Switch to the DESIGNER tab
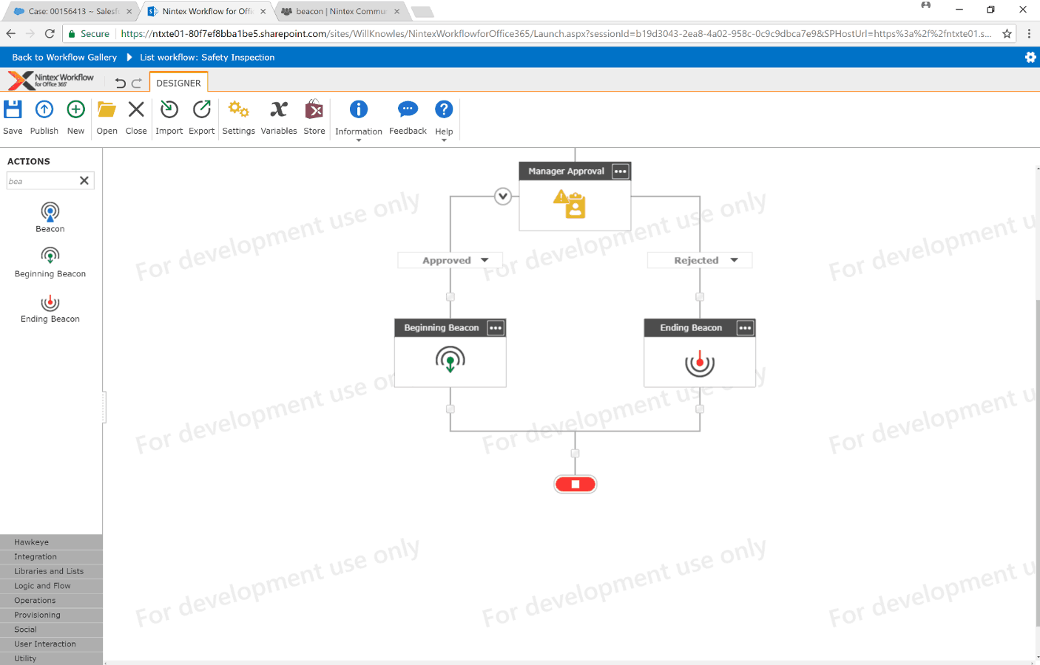This screenshot has width=1040, height=665. pyautogui.click(x=178, y=83)
